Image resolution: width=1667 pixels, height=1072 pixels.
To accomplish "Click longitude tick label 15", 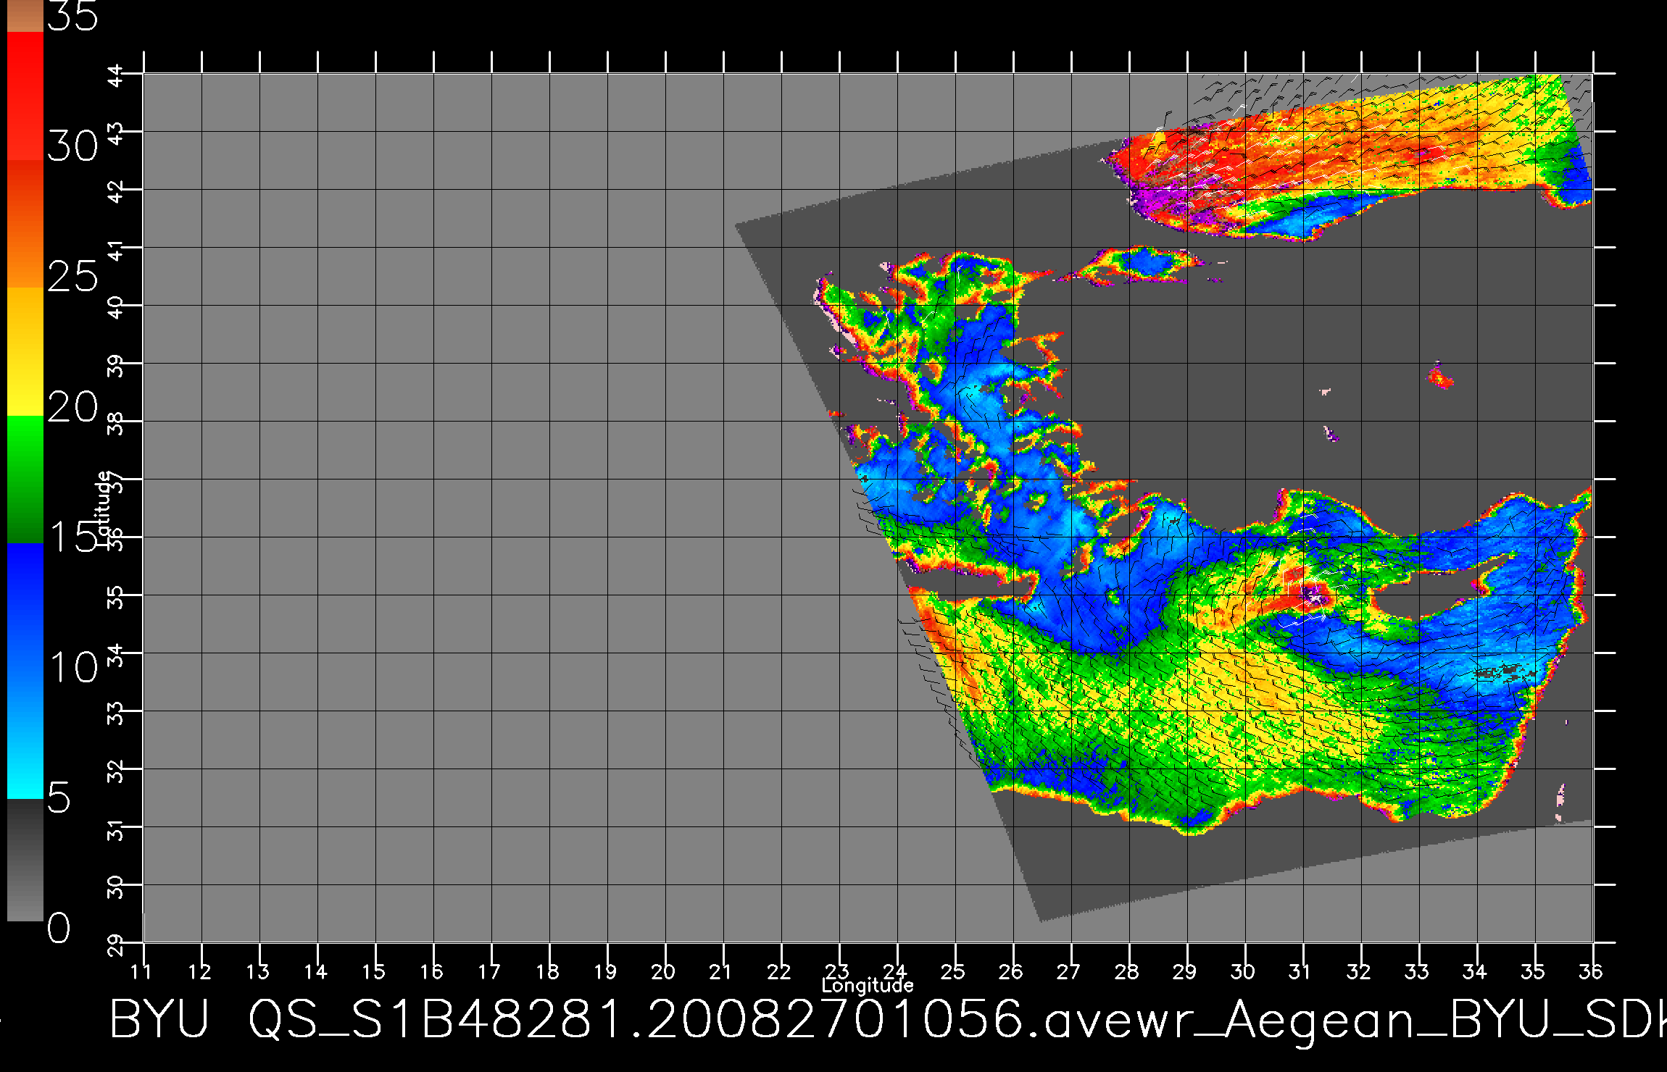I will click(374, 971).
